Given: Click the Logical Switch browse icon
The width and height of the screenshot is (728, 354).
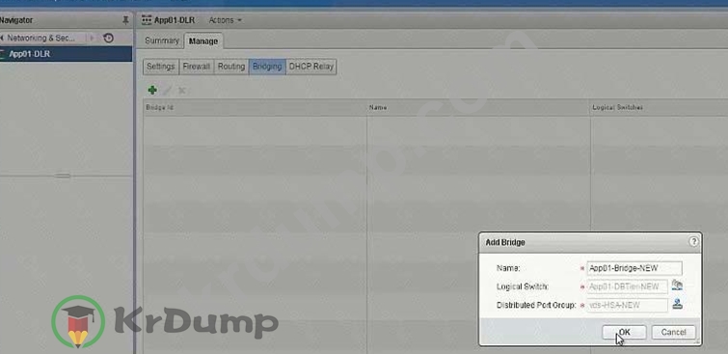Looking at the screenshot, I should coord(678,286).
